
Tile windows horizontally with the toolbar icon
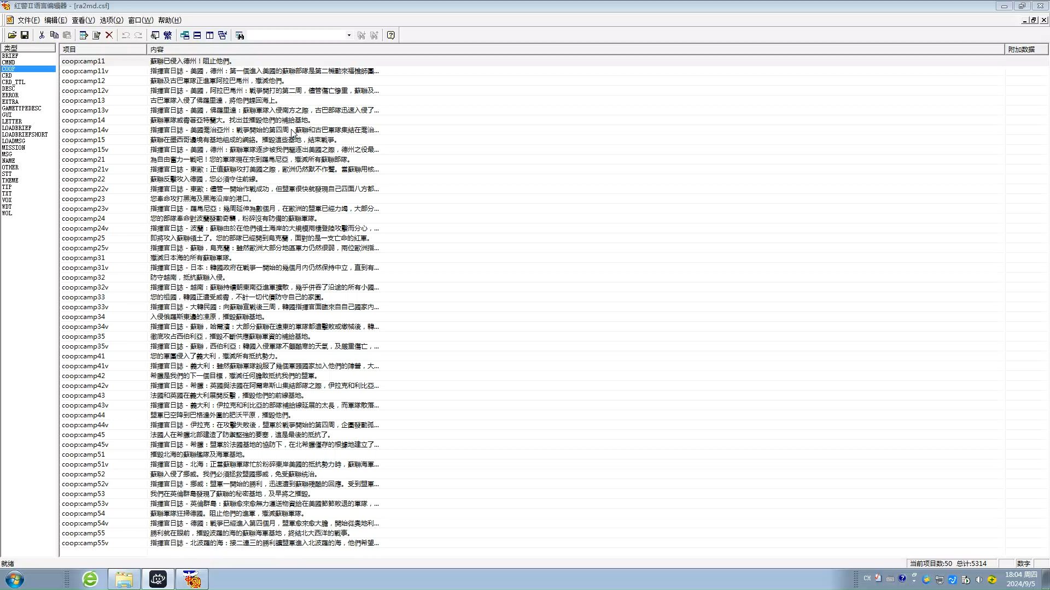(197, 35)
